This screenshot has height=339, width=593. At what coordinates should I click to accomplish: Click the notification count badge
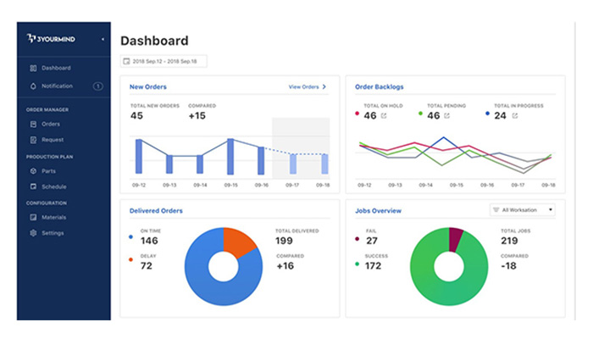(98, 86)
